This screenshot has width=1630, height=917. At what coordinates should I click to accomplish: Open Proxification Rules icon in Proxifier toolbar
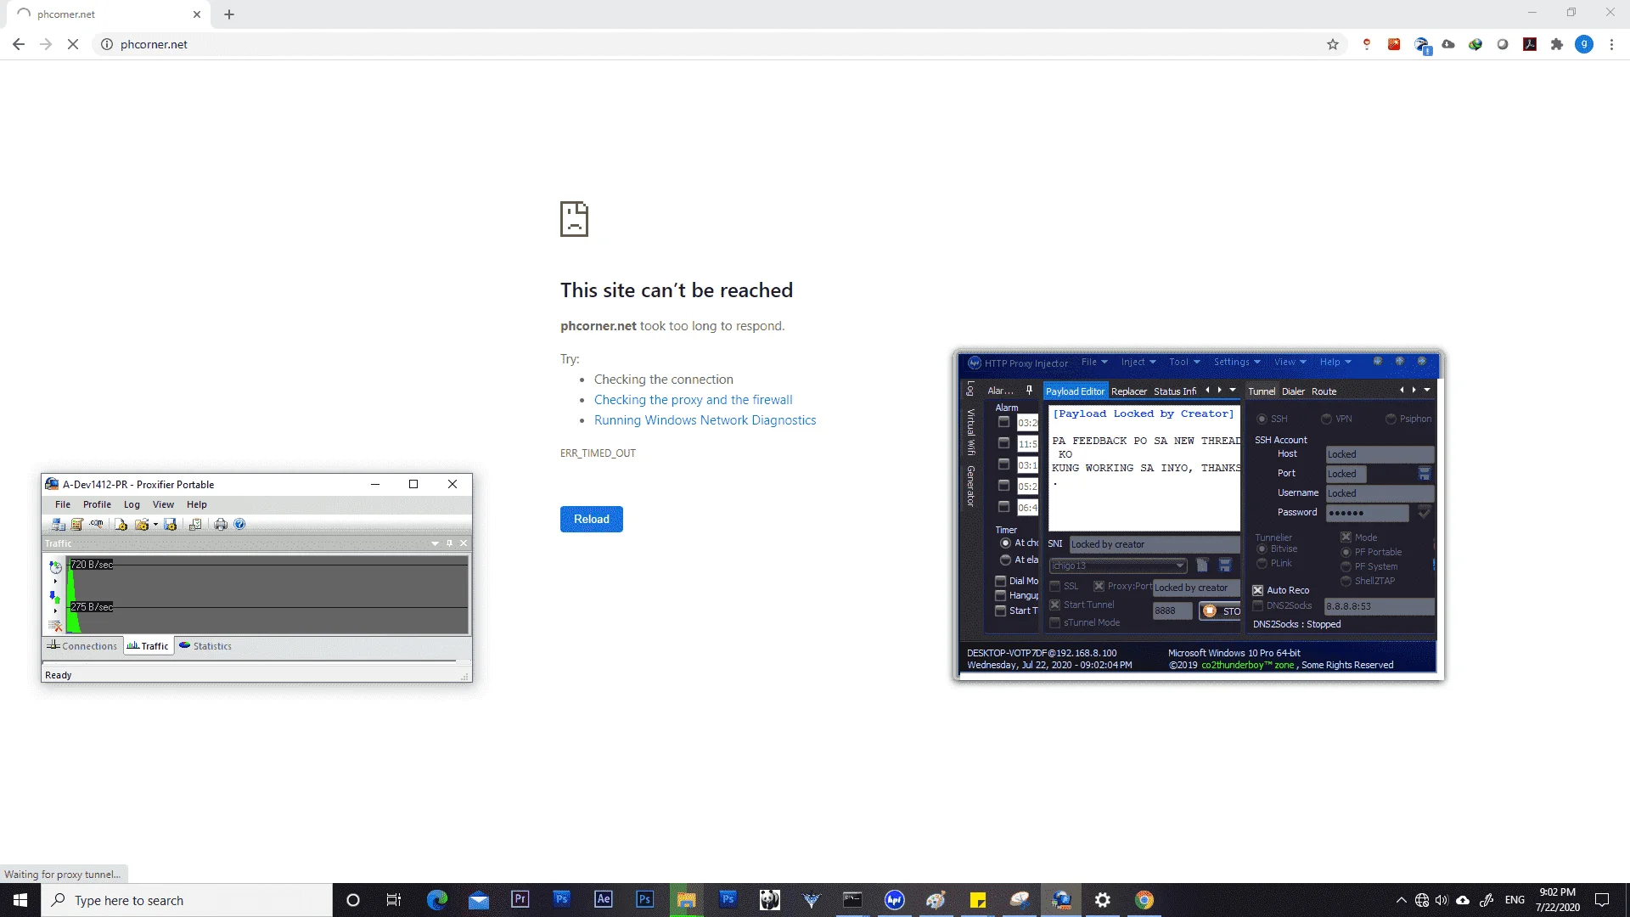(x=77, y=525)
